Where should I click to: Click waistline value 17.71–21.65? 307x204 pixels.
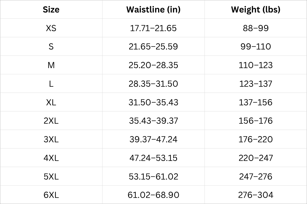coord(153,28)
